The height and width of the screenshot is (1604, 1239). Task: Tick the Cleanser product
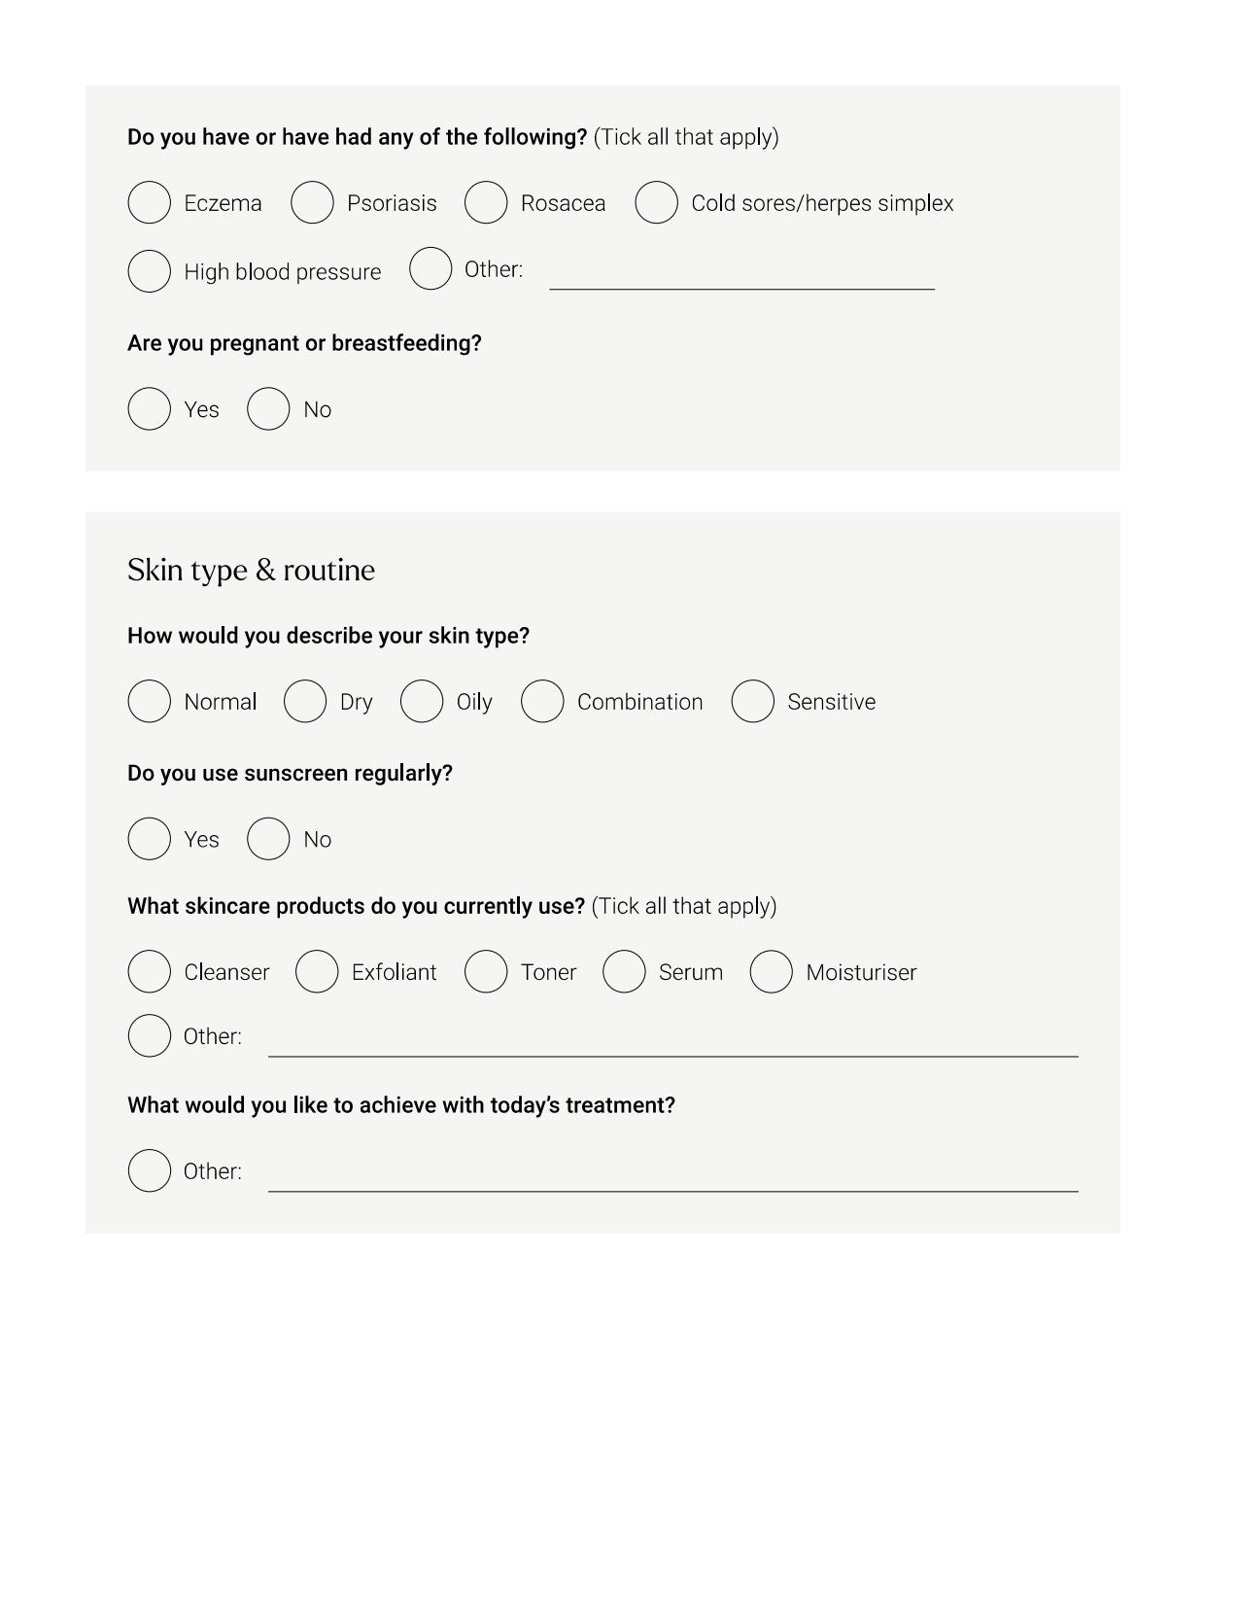[x=149, y=972]
